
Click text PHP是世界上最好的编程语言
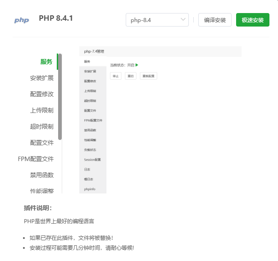click(59, 221)
